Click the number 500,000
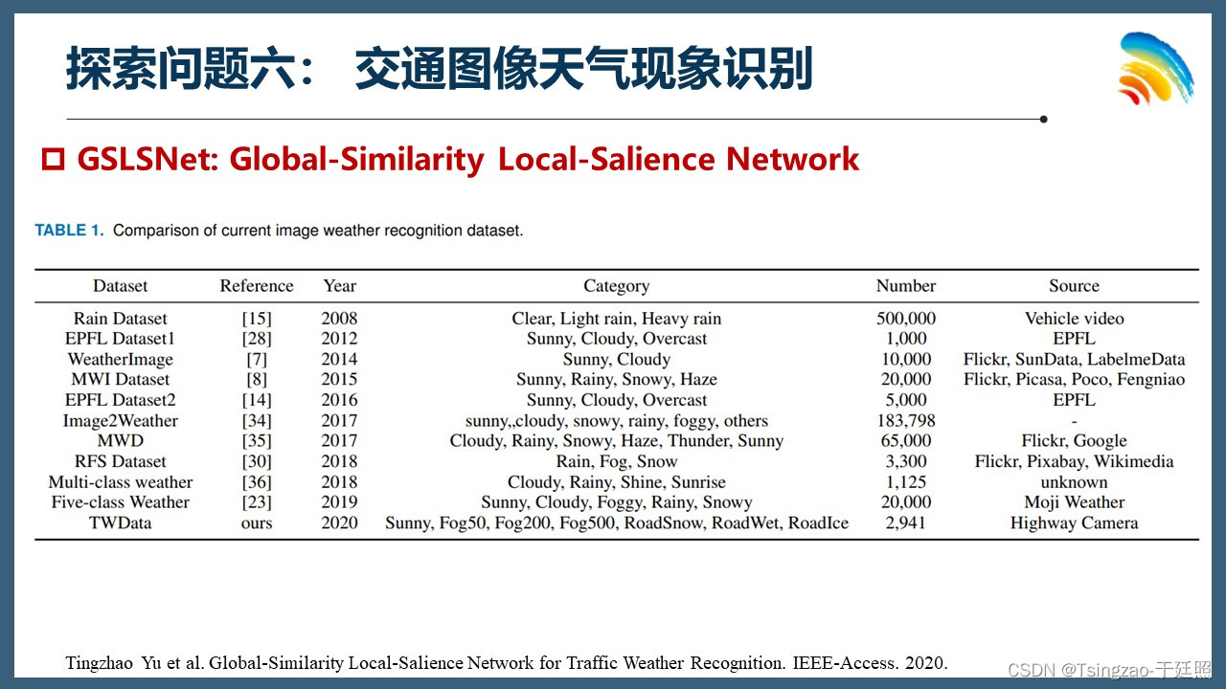1226x689 pixels. point(906,319)
